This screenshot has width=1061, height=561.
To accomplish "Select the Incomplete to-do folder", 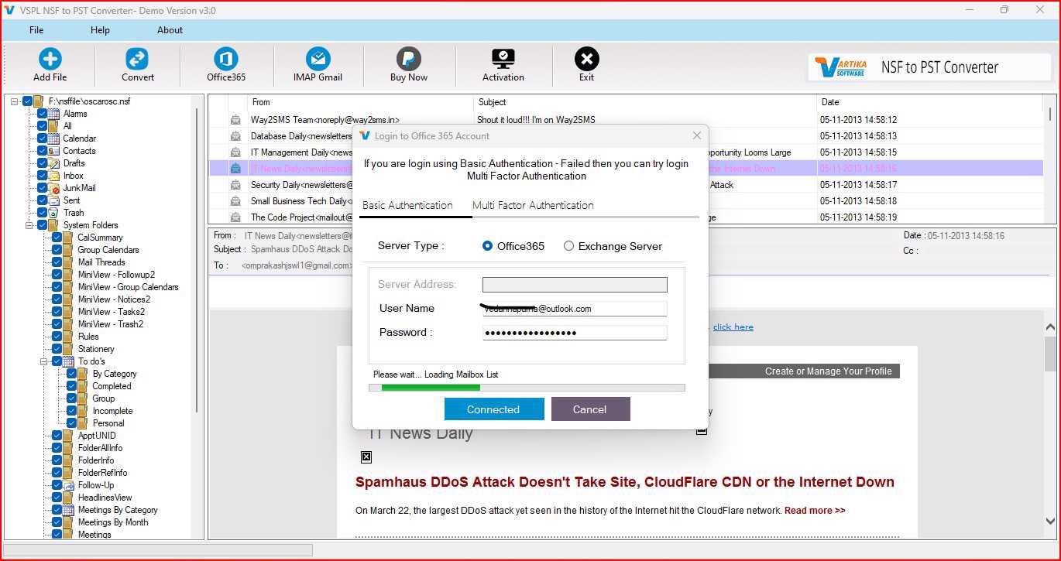I will [x=112, y=411].
